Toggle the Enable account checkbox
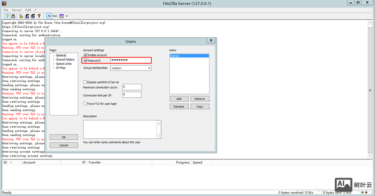The image size is (375, 196). [x=85, y=55]
